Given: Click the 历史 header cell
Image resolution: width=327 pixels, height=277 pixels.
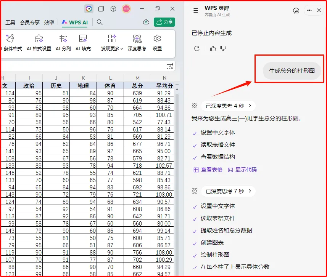Looking at the screenshot, I should pos(56,86).
